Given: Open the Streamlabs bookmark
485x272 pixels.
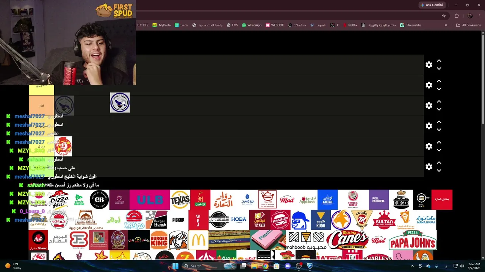Looking at the screenshot, I should [x=411, y=25].
